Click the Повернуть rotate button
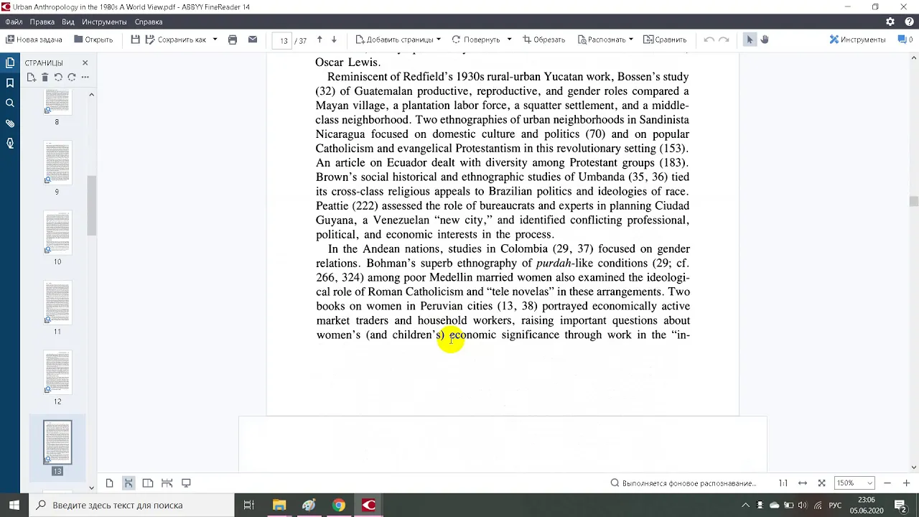 (x=476, y=39)
